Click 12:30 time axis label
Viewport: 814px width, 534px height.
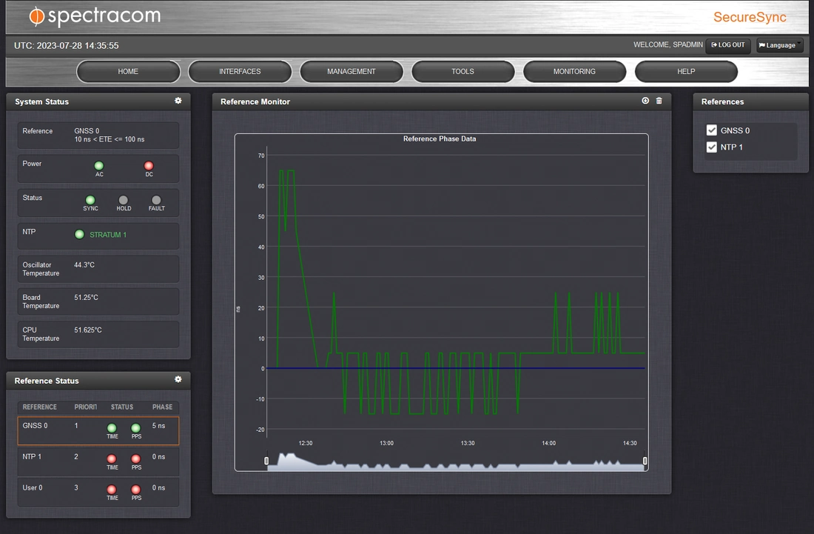point(306,443)
